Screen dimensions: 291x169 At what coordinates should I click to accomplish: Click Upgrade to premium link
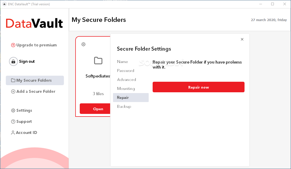(x=36, y=45)
